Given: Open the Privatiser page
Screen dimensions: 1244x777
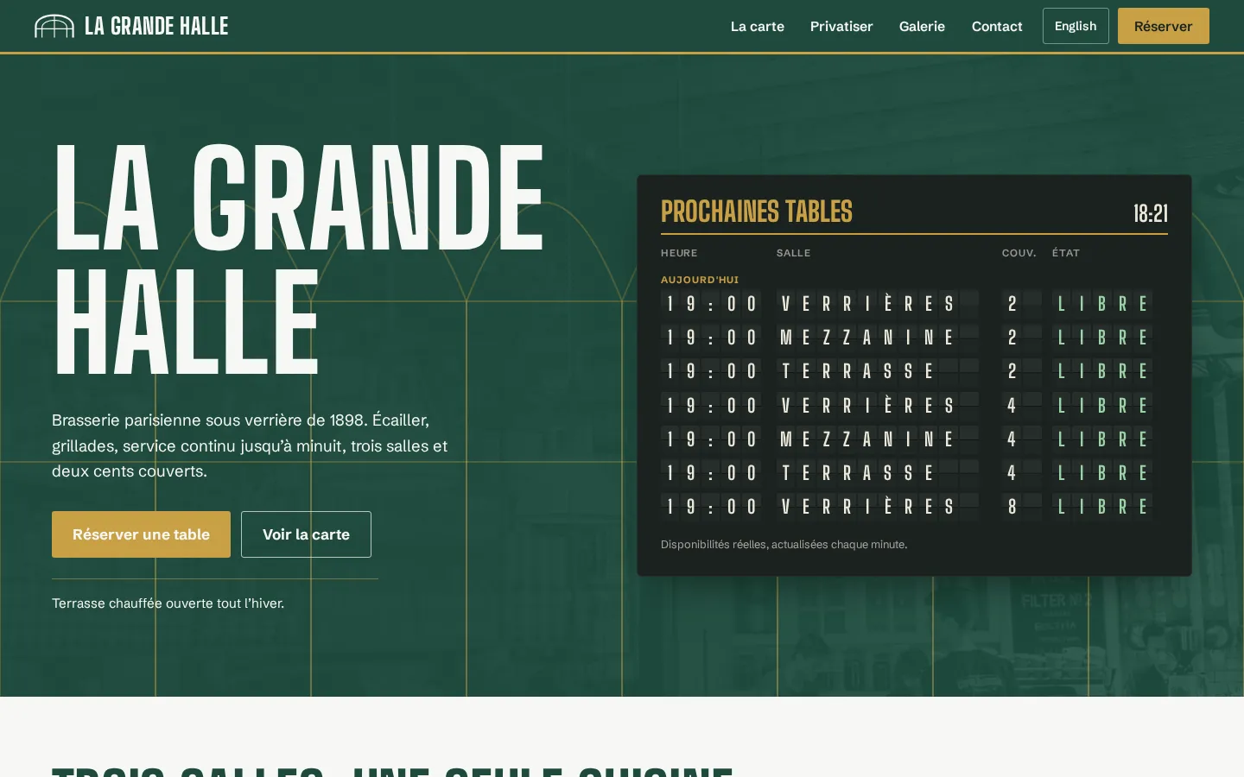Looking at the screenshot, I should click(x=841, y=26).
